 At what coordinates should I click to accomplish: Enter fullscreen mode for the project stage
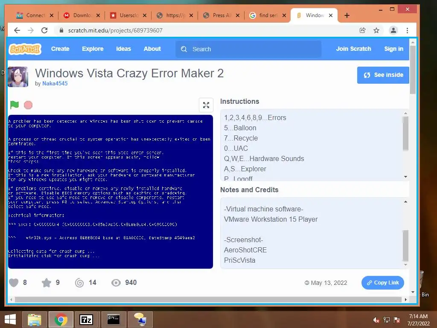click(x=206, y=105)
